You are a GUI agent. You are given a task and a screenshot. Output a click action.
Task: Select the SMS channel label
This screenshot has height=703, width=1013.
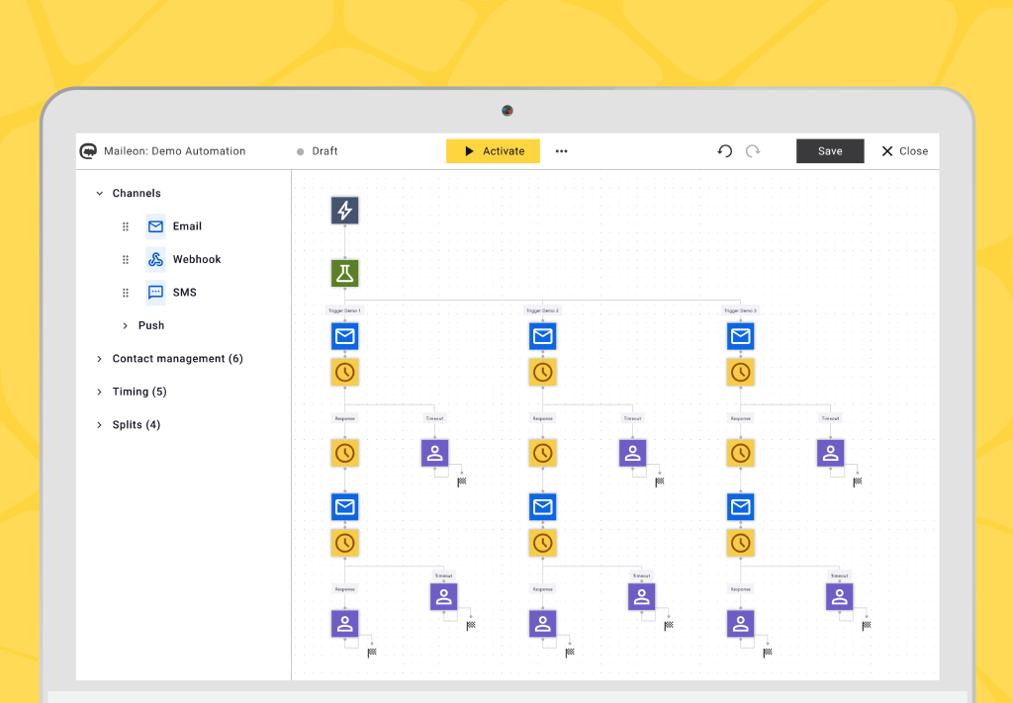pyautogui.click(x=184, y=293)
